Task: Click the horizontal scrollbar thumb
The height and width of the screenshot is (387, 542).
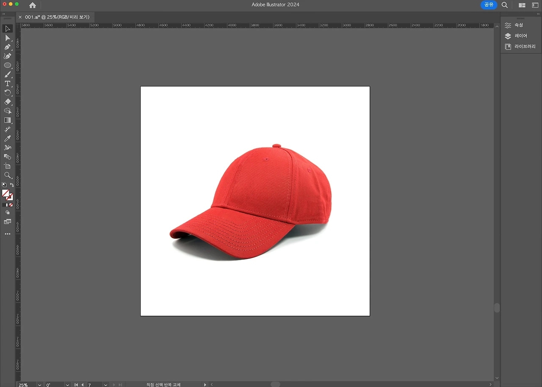Action: coord(275,384)
